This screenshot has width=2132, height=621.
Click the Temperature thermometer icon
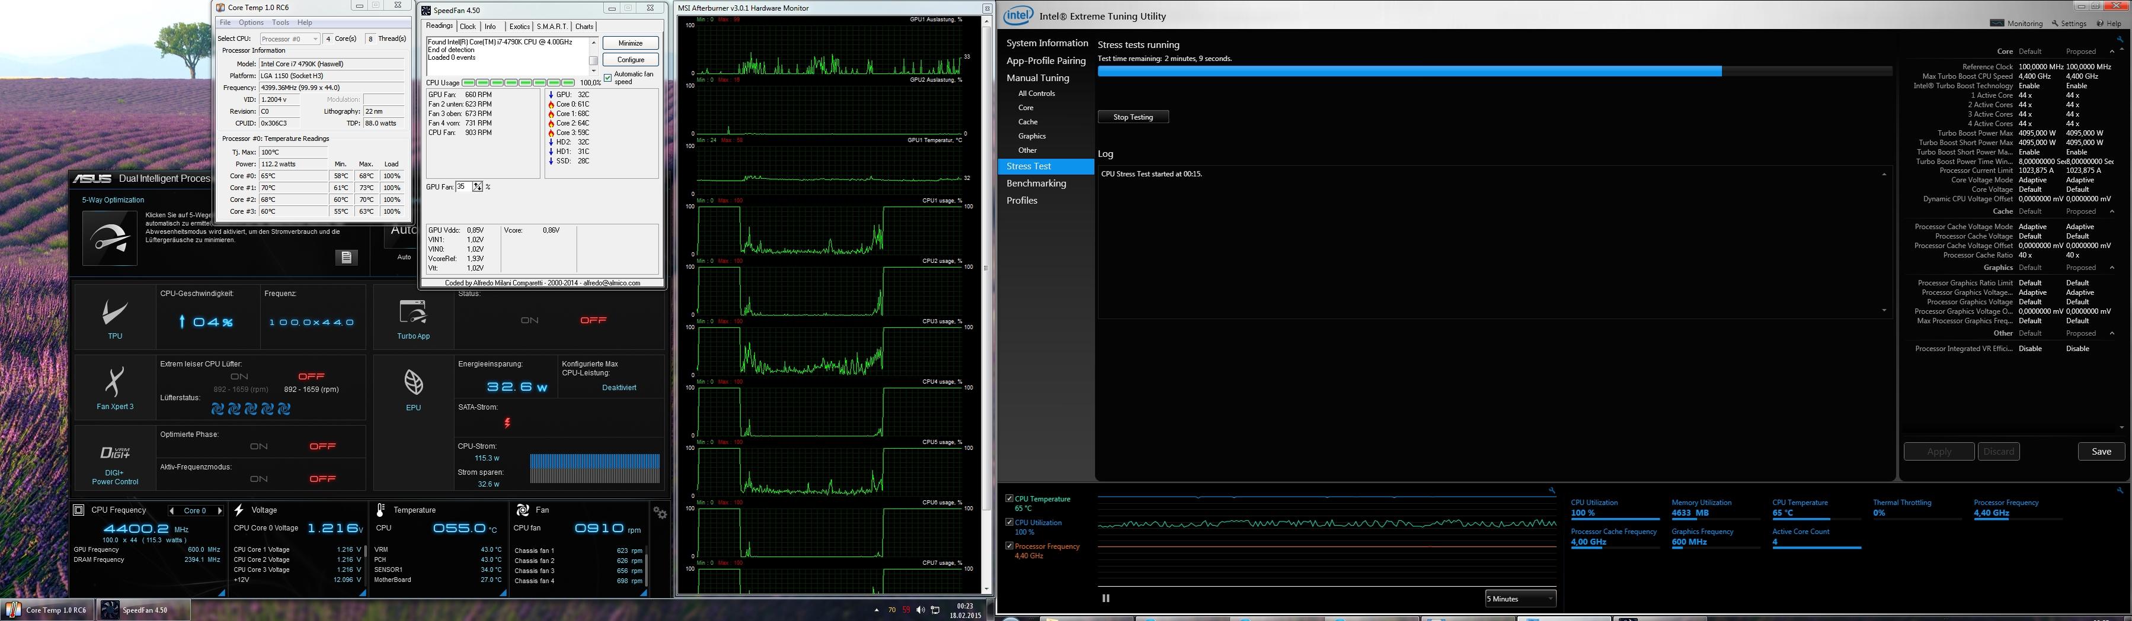coord(381,510)
